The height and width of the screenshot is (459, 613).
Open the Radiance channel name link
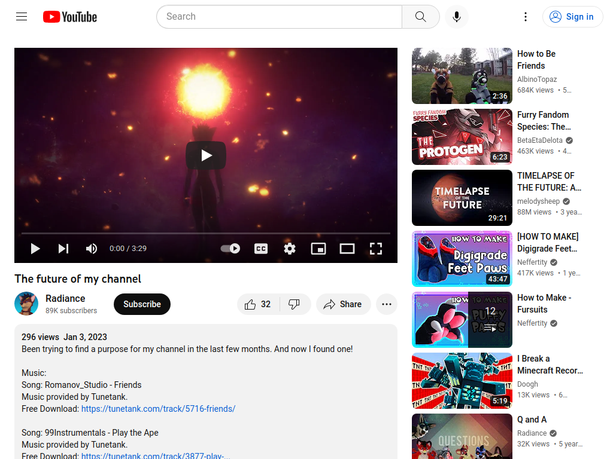[65, 299]
